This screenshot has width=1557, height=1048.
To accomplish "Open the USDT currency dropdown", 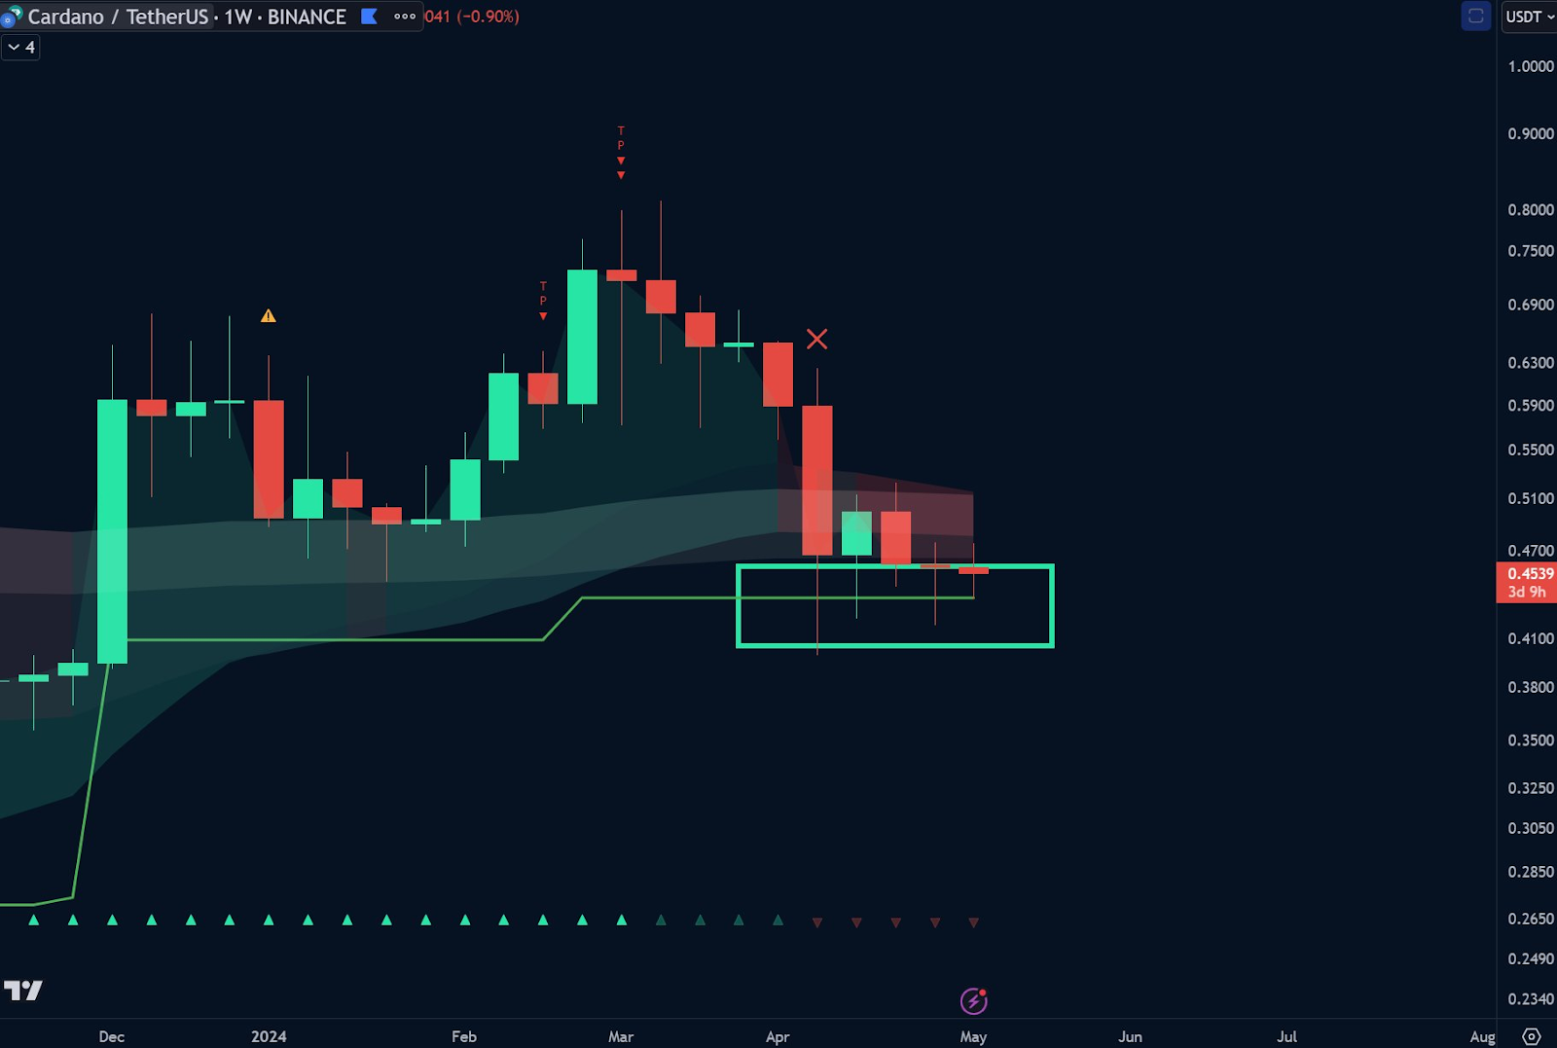I will [1523, 16].
